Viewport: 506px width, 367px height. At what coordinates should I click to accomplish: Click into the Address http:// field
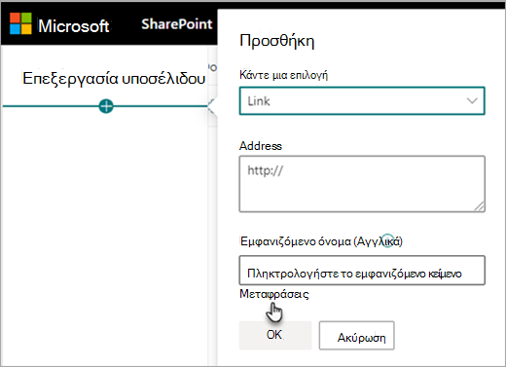[362, 184]
